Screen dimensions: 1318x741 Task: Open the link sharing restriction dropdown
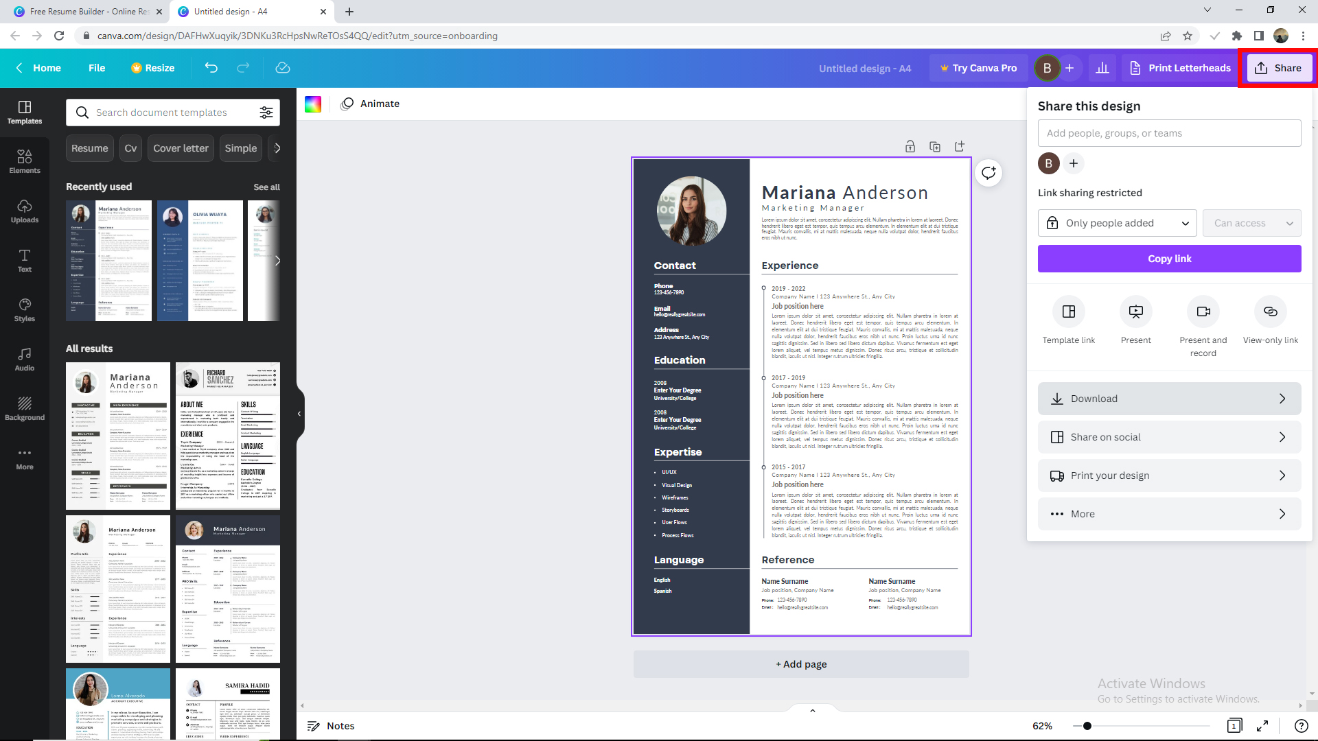[x=1118, y=222]
